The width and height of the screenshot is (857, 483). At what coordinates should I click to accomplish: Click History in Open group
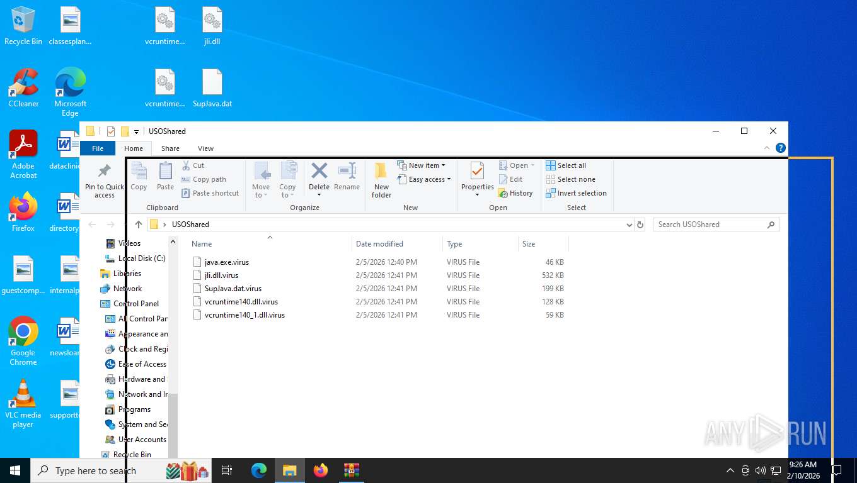515,193
